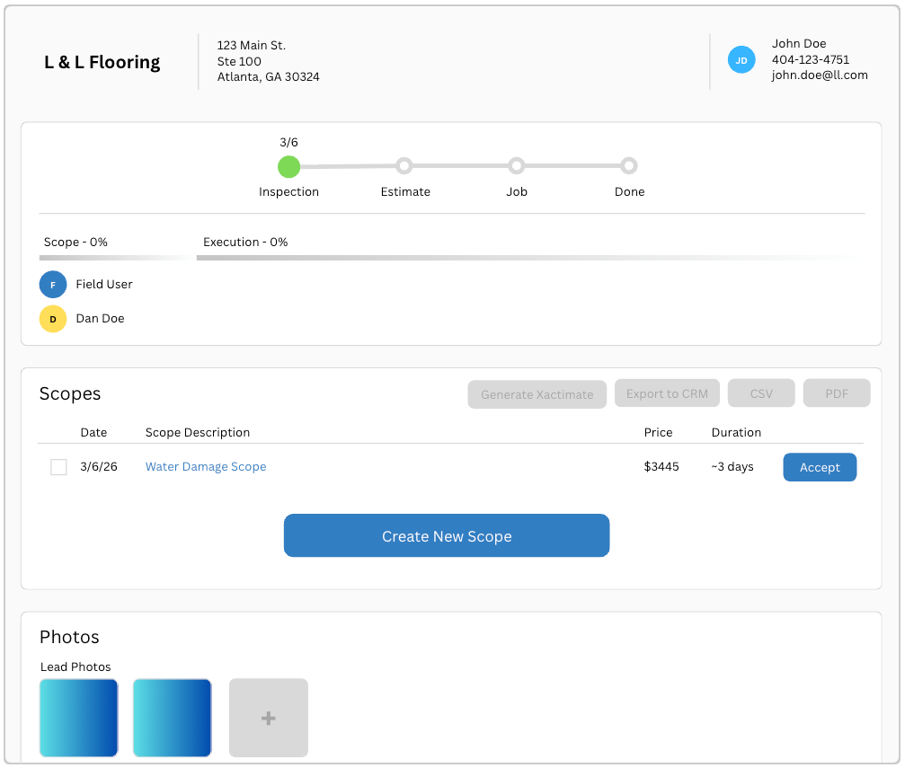905x768 pixels.
Task: Click the JD user avatar icon
Action: pos(741,60)
